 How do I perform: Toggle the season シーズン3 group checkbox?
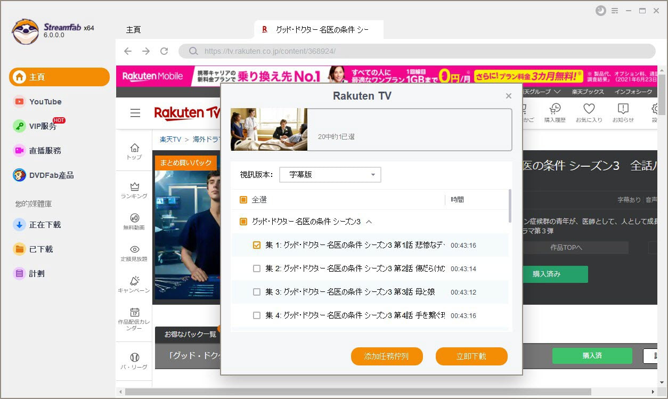[x=243, y=222]
